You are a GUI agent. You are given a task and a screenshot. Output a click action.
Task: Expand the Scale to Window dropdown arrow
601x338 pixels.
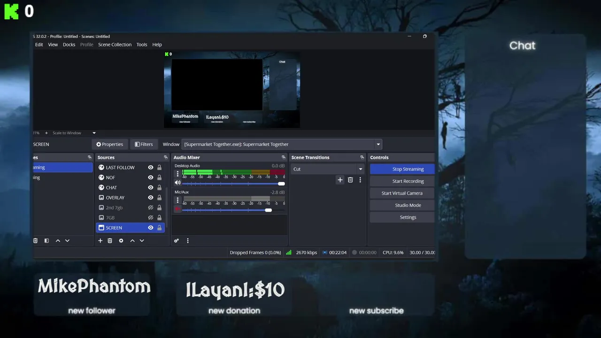point(94,133)
